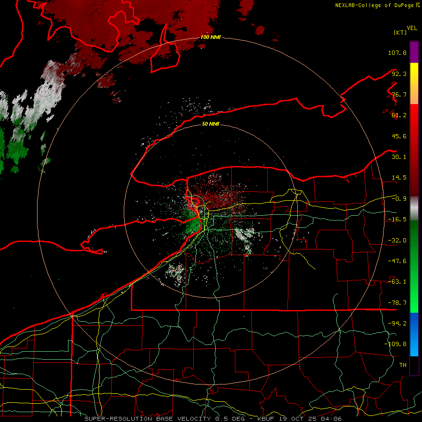Click the VEL legend title
The width and height of the screenshot is (422, 422).
point(412,28)
